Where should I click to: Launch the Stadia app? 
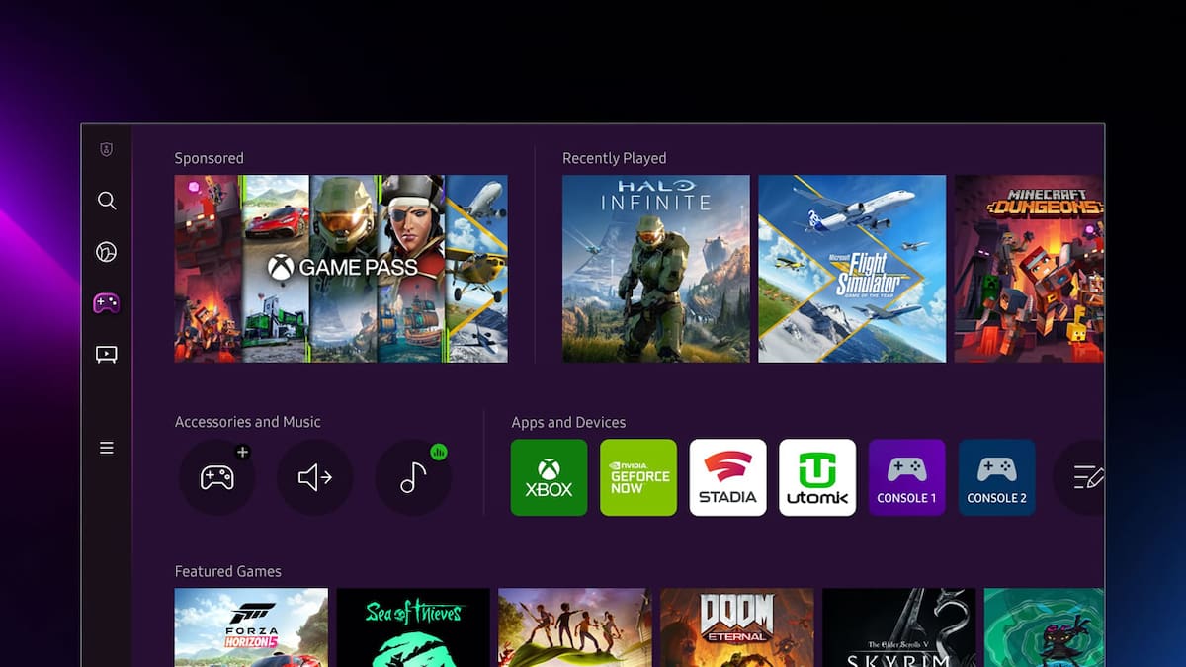pos(727,477)
